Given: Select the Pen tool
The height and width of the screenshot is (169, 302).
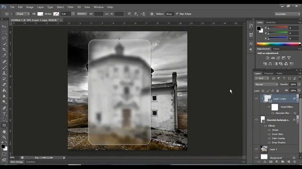Looking at the screenshot, I should coord(4,108).
